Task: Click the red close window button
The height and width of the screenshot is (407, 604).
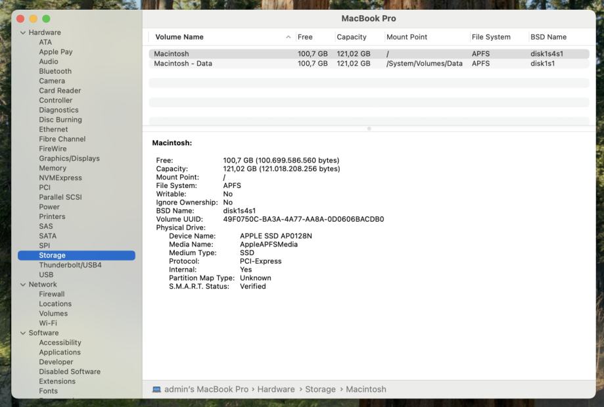Action: (20, 18)
